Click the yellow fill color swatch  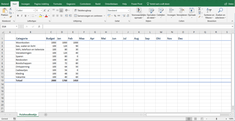pos(40,16)
